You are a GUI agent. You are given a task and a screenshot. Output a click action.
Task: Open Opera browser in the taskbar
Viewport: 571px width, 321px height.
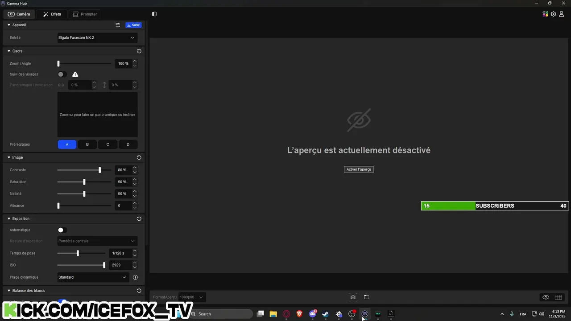286,314
